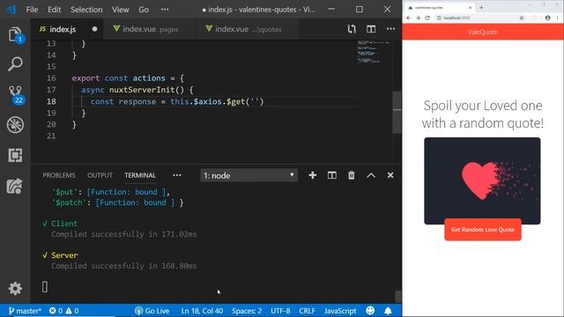Click the 'Server' compiled message in terminal
This screenshot has height=317, width=564.
coord(64,255)
